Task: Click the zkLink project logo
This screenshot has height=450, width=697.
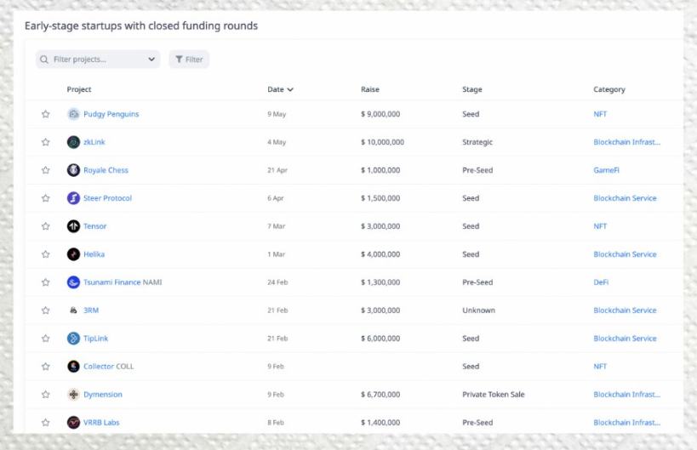Action: [x=73, y=142]
